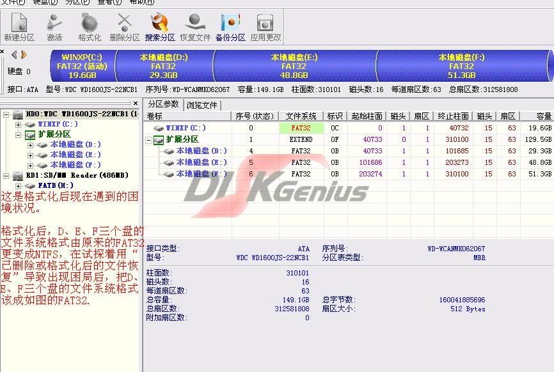Click the green 扩展分区 icon in tree
Viewport: 554px width, 372px height.
[x=30, y=134]
